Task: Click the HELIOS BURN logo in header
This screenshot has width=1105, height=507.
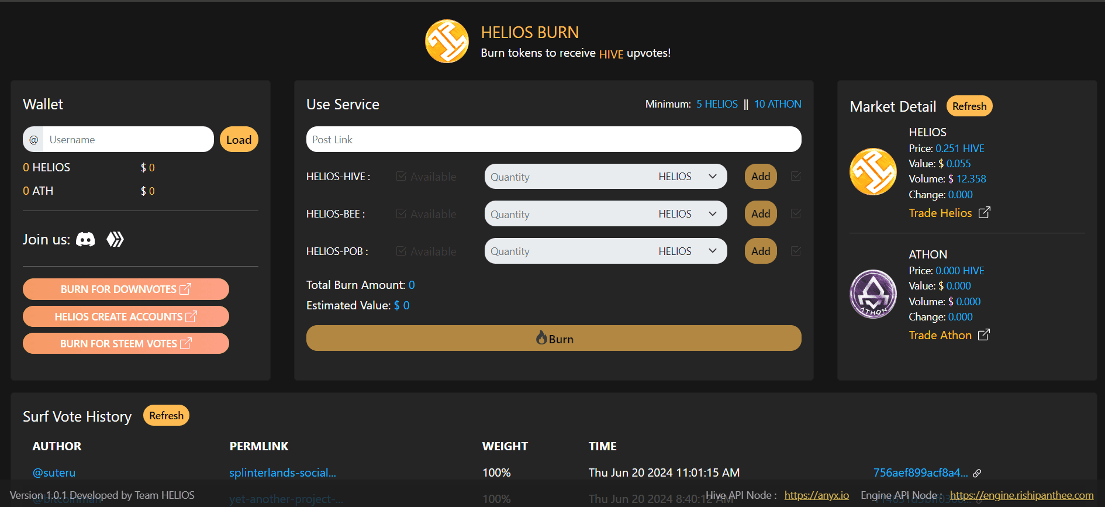Action: 447,42
